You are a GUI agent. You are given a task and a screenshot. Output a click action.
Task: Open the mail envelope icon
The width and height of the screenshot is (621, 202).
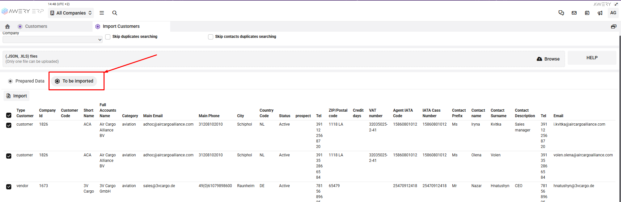coord(574,13)
